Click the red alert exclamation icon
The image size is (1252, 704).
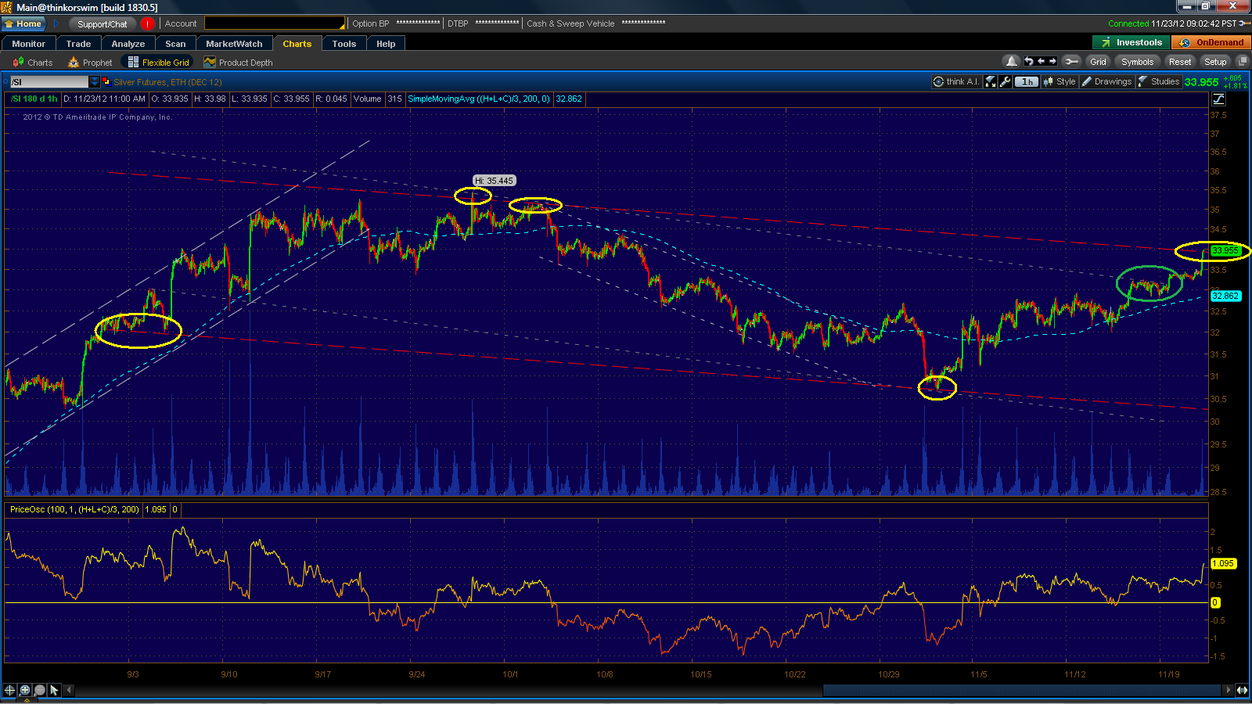pyautogui.click(x=147, y=23)
